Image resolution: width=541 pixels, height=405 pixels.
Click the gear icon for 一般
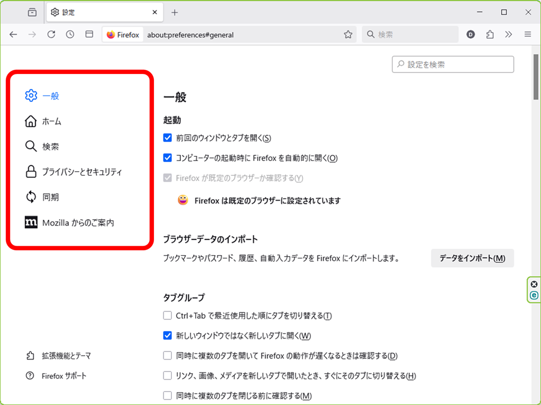click(31, 96)
